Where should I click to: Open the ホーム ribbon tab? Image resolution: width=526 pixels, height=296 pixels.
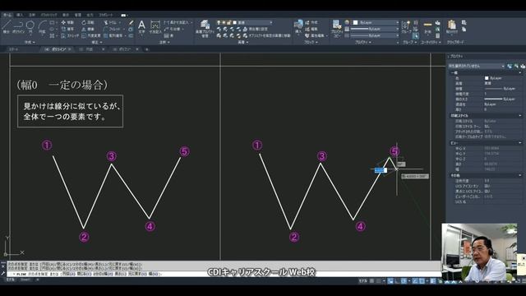7,15
